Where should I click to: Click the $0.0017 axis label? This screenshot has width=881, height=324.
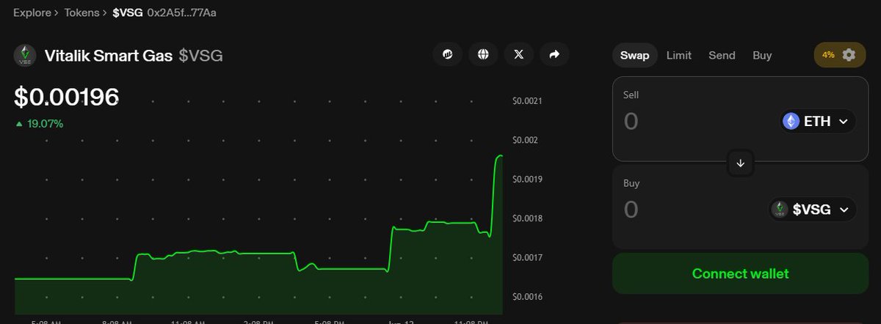[x=527, y=258]
